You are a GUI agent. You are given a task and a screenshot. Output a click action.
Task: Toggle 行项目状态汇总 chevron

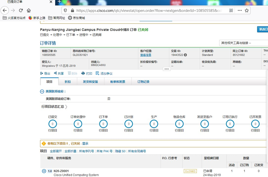(x=66, y=107)
